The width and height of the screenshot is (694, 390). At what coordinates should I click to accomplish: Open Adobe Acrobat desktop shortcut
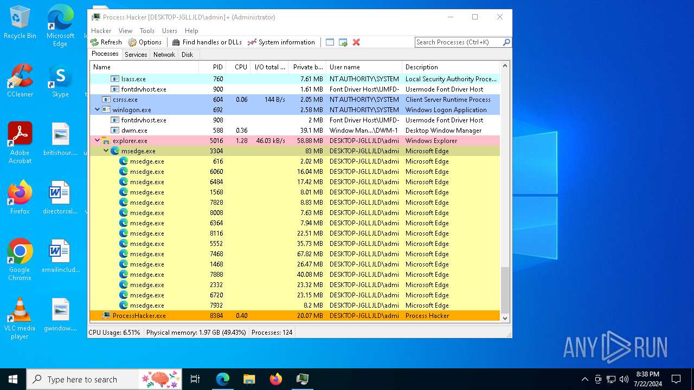[x=20, y=142]
